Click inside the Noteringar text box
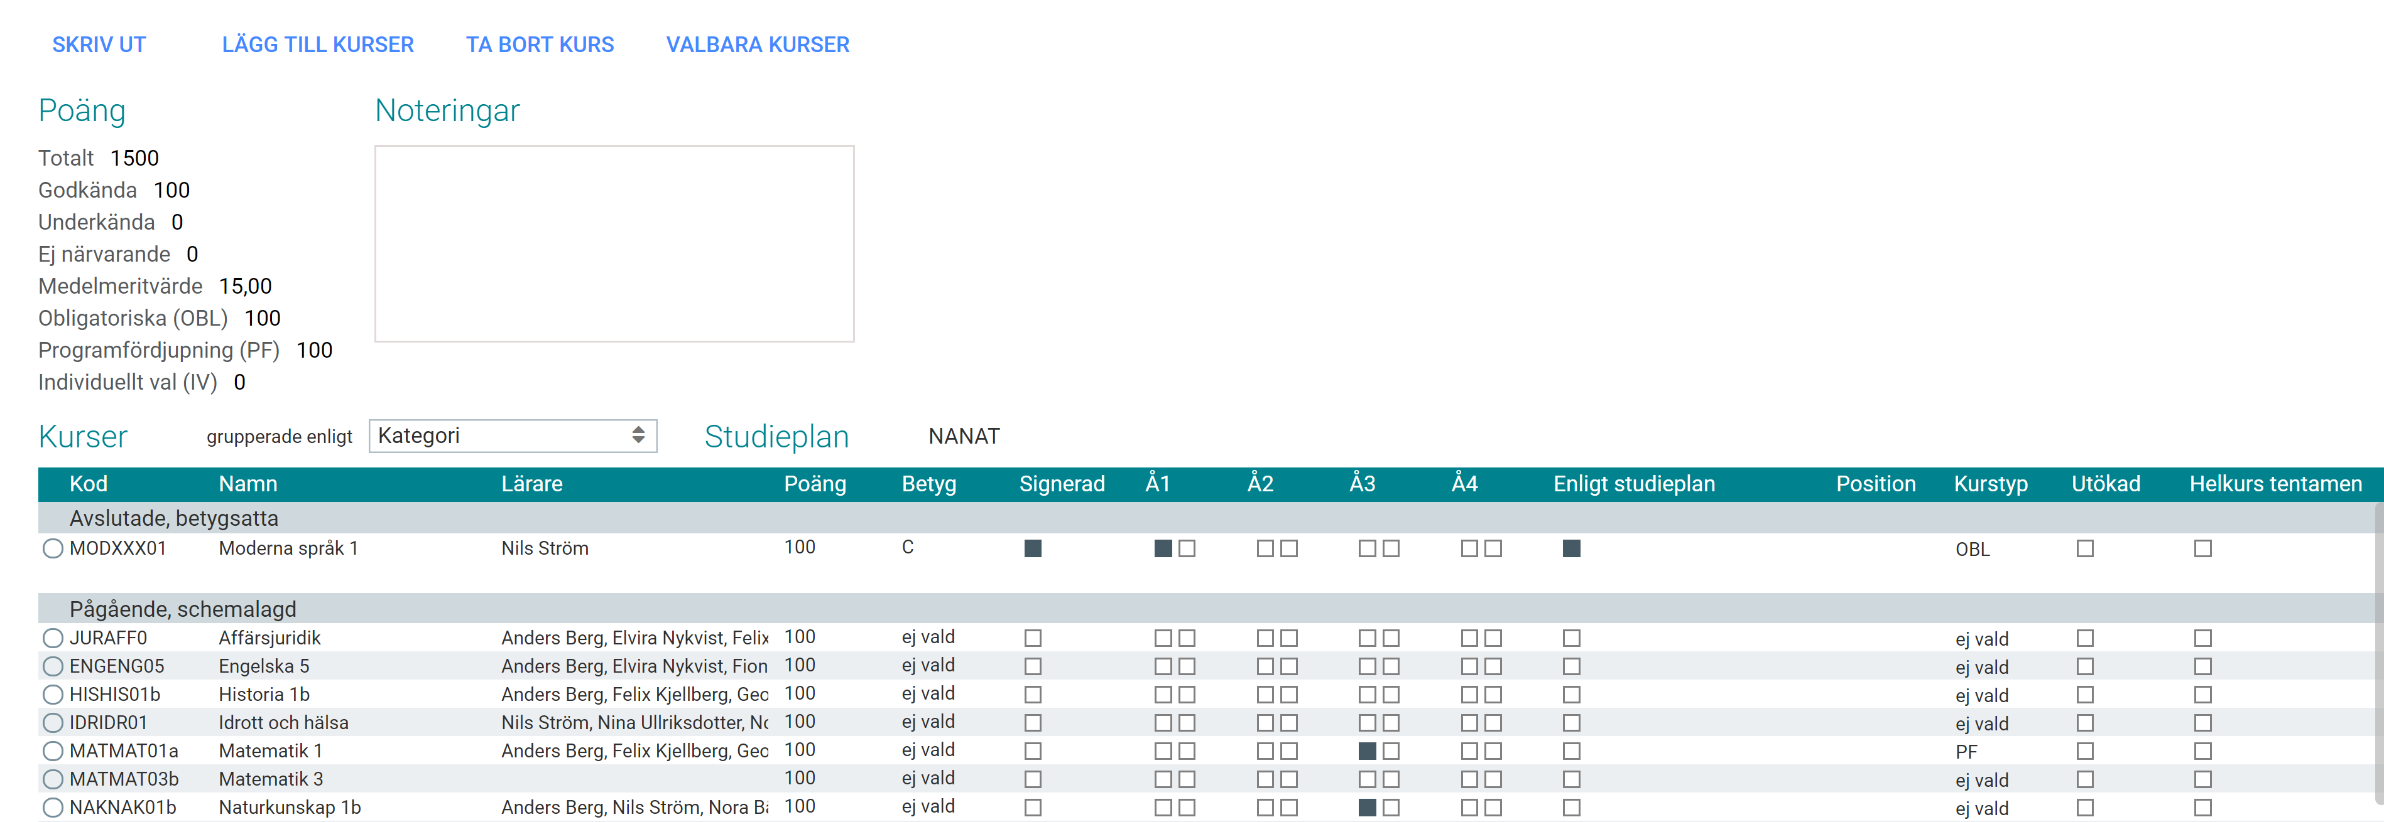This screenshot has height=822, width=2384. [614, 243]
